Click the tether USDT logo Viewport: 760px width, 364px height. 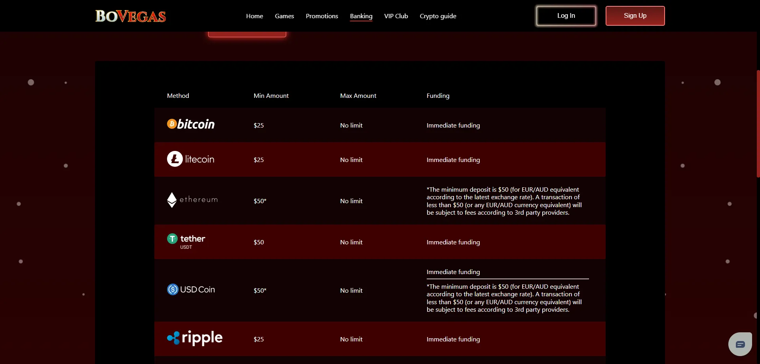click(186, 242)
